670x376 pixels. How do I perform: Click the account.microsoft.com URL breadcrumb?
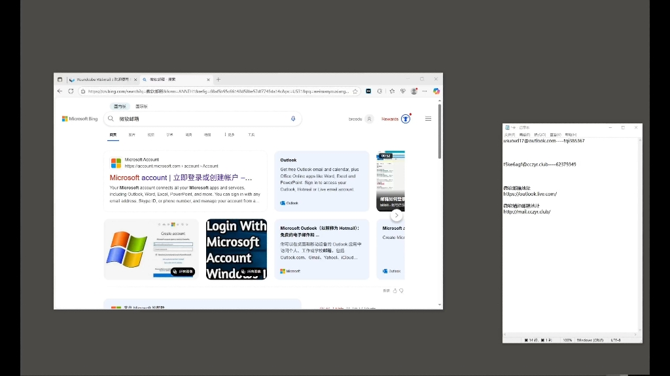[x=171, y=166]
